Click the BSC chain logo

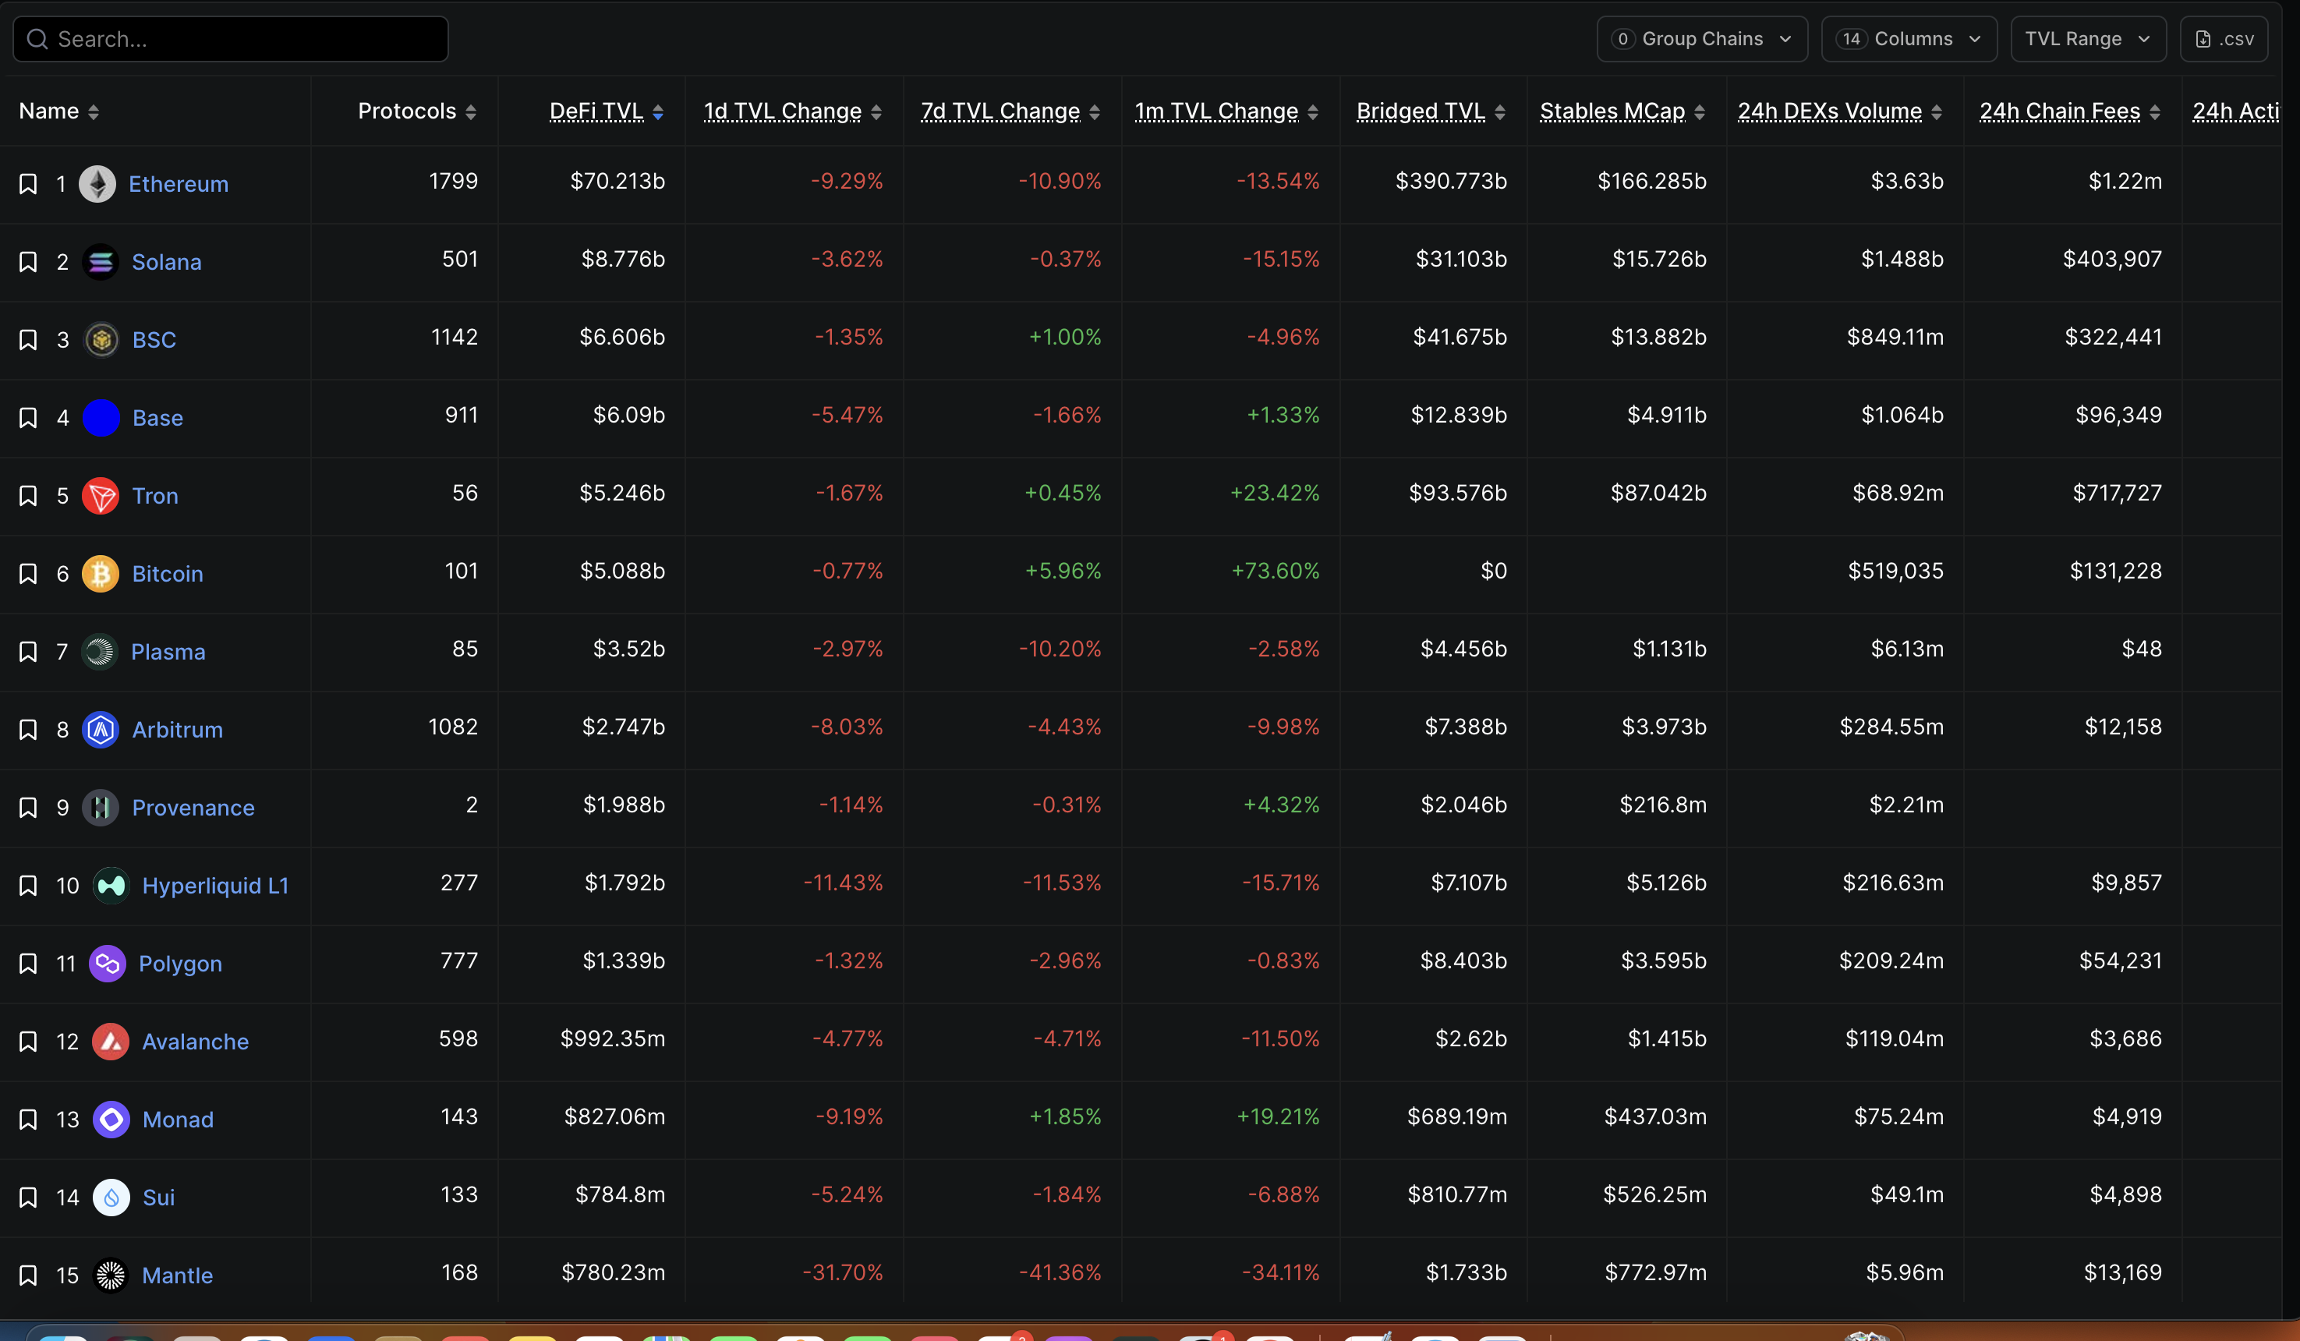pyautogui.click(x=101, y=338)
